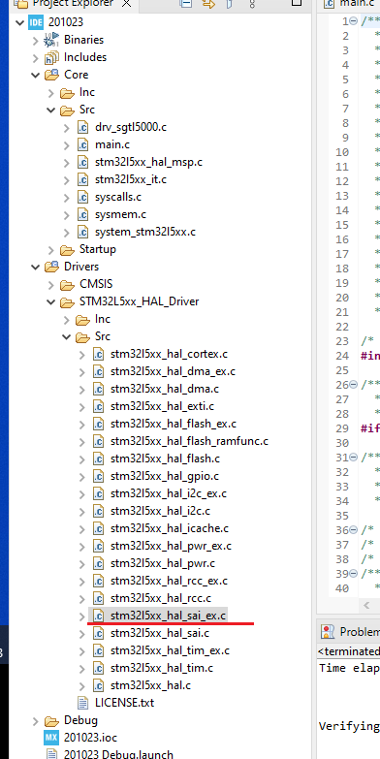380x759 pixels.
Task: Expand the Inc folder under STM32L5xx_HAL_Driver
Action: coord(66,320)
